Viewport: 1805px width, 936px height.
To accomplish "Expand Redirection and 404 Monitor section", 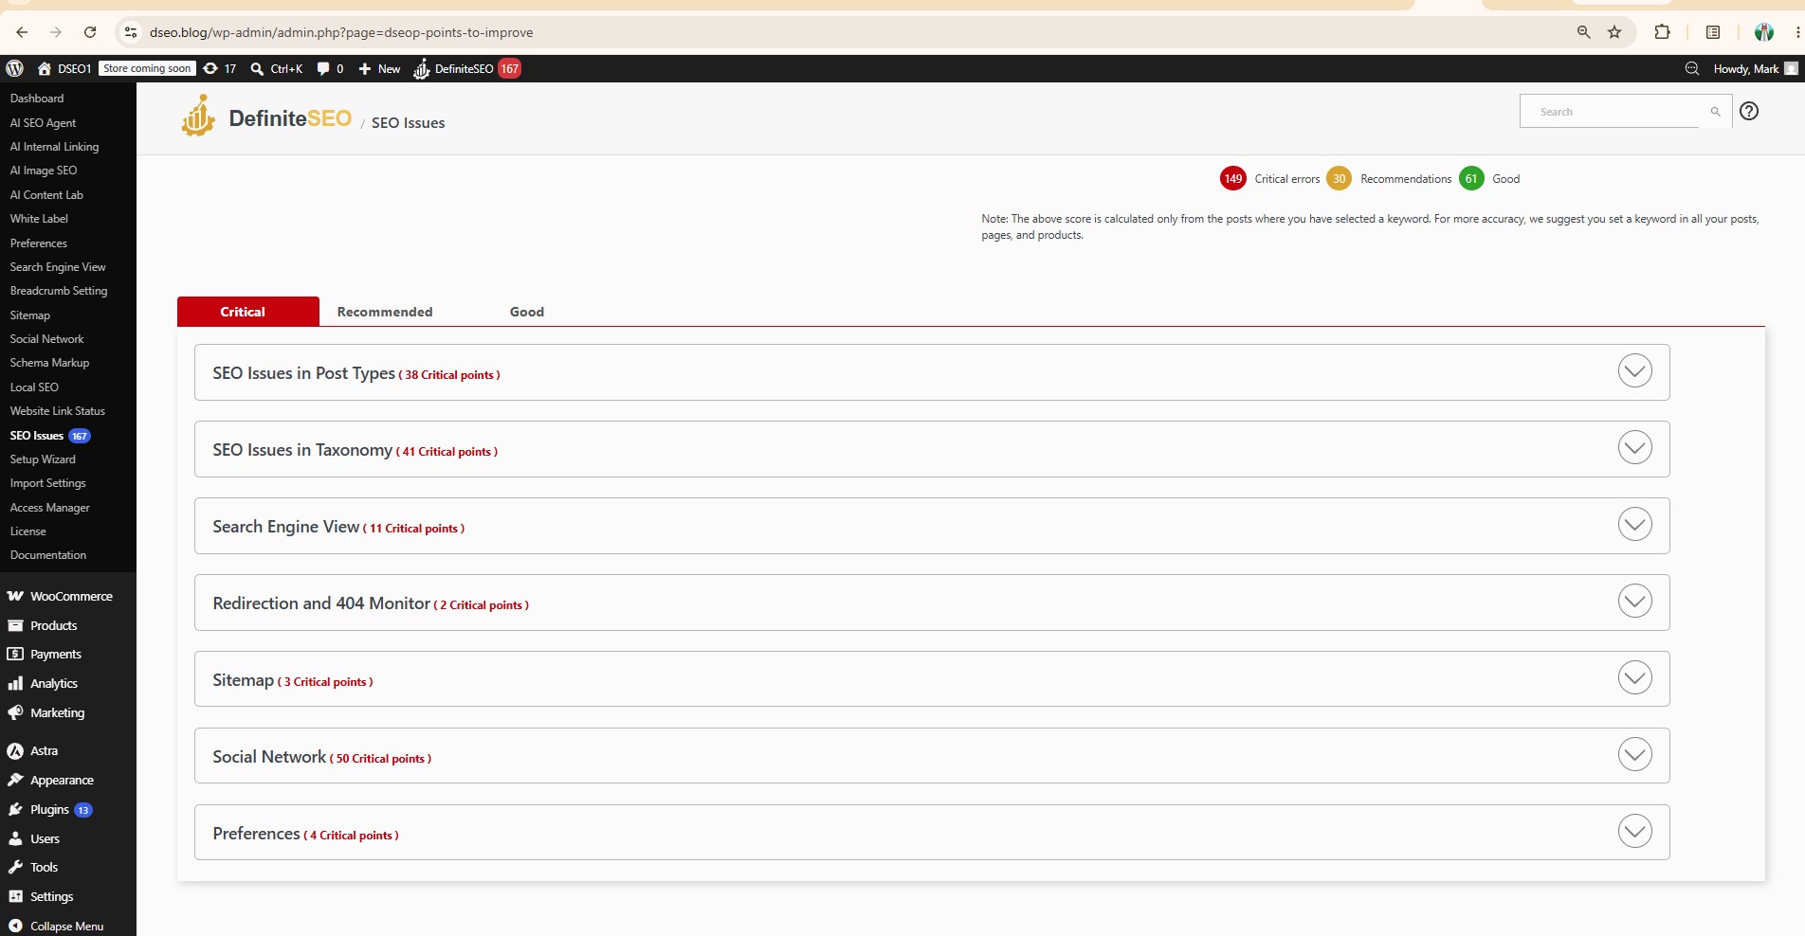I will (x=1634, y=601).
